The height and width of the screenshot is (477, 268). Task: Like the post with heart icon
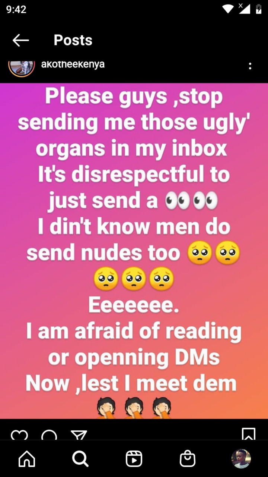pyautogui.click(x=19, y=435)
